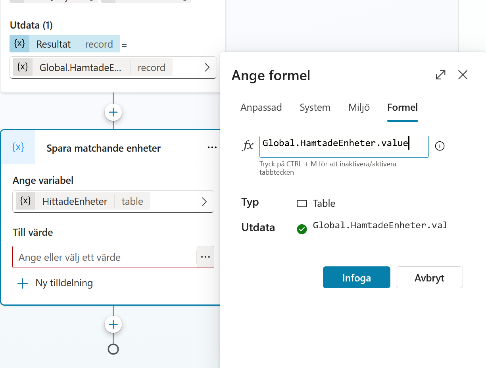Click the {x} icon beside Global.HamtadeE…
Image resolution: width=486 pixels, height=368 pixels.
click(x=23, y=67)
